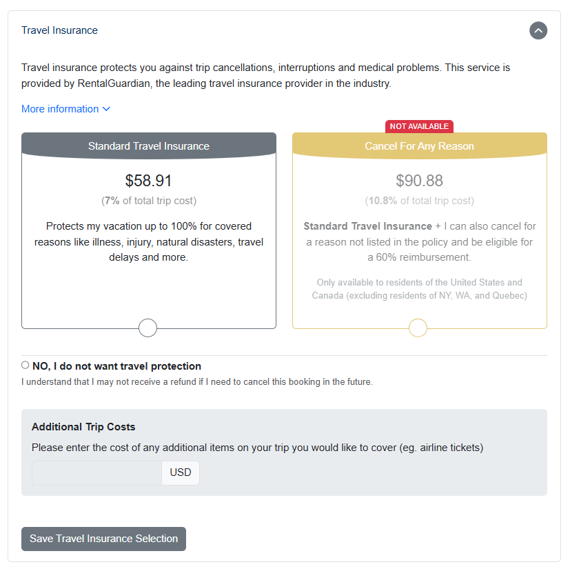570x569 pixels.
Task: Click the Standard Travel Insurance card header
Action: [149, 146]
